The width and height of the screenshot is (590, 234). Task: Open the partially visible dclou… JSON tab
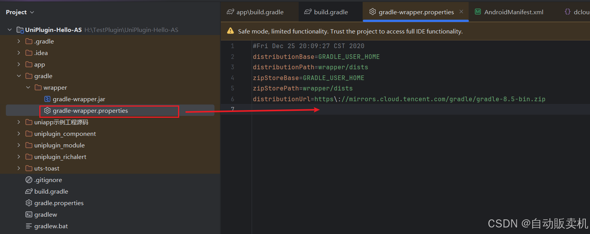576,12
